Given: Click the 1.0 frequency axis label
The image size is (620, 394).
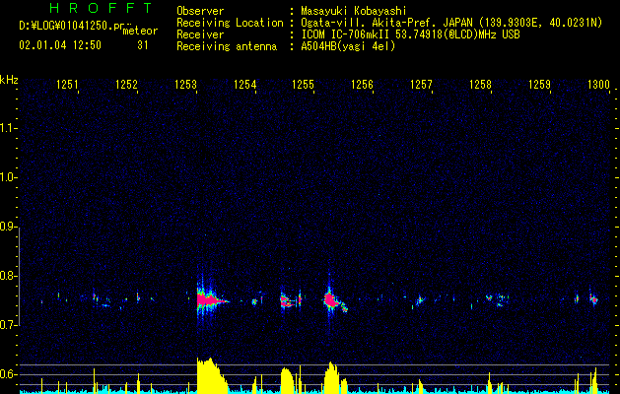Looking at the screenshot, I should point(9,177).
